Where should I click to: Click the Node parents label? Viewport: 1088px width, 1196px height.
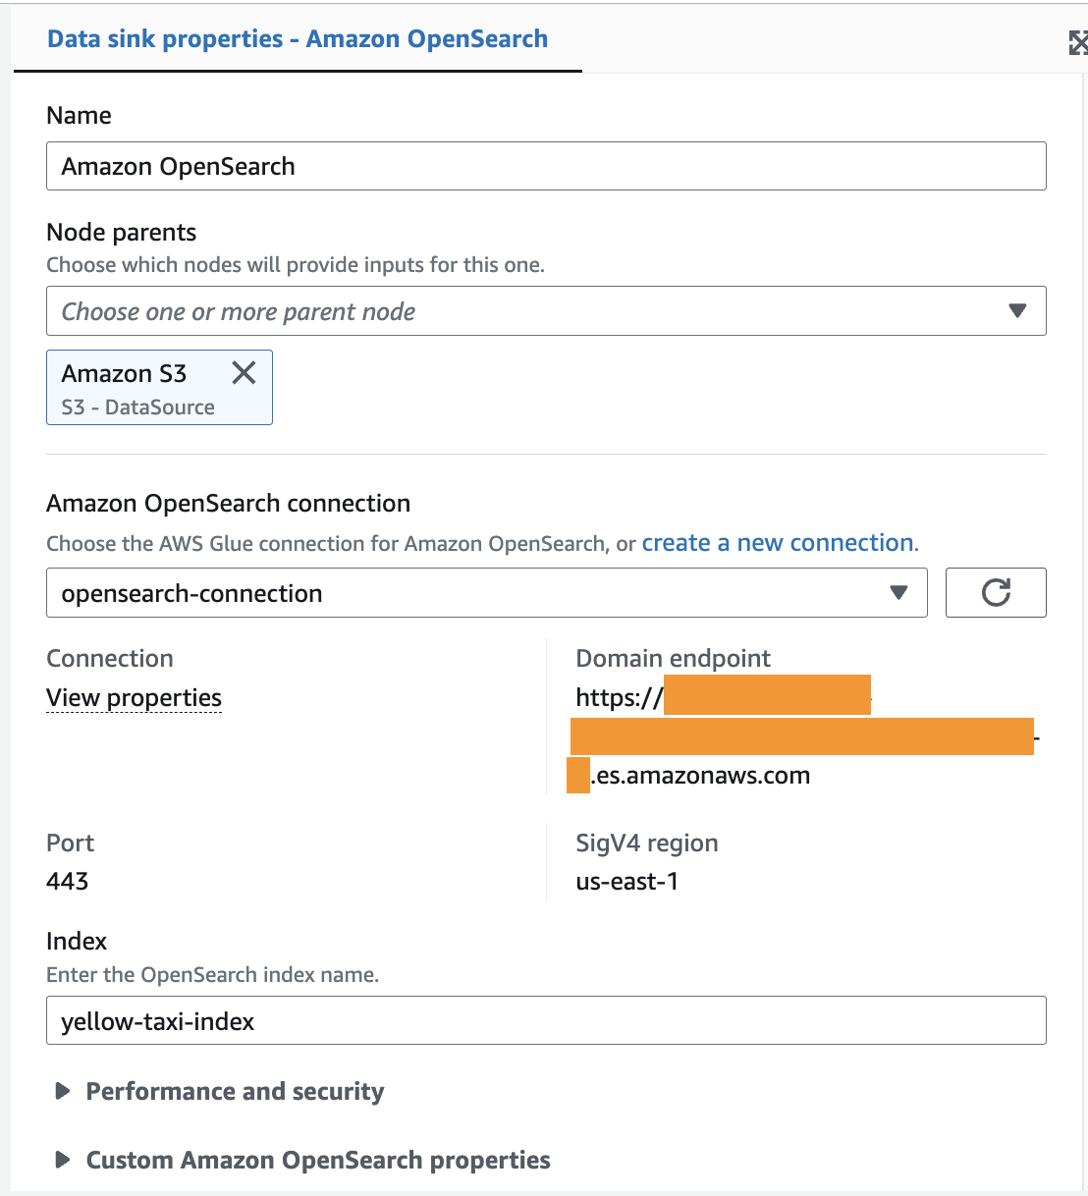coord(122,232)
